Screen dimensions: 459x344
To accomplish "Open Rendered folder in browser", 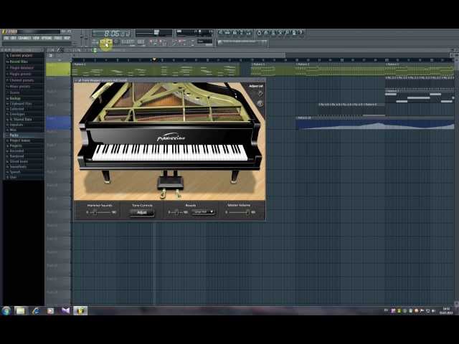I will point(16,156).
